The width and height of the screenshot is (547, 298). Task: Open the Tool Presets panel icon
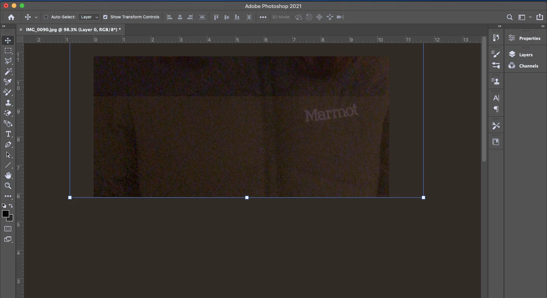tap(496, 126)
